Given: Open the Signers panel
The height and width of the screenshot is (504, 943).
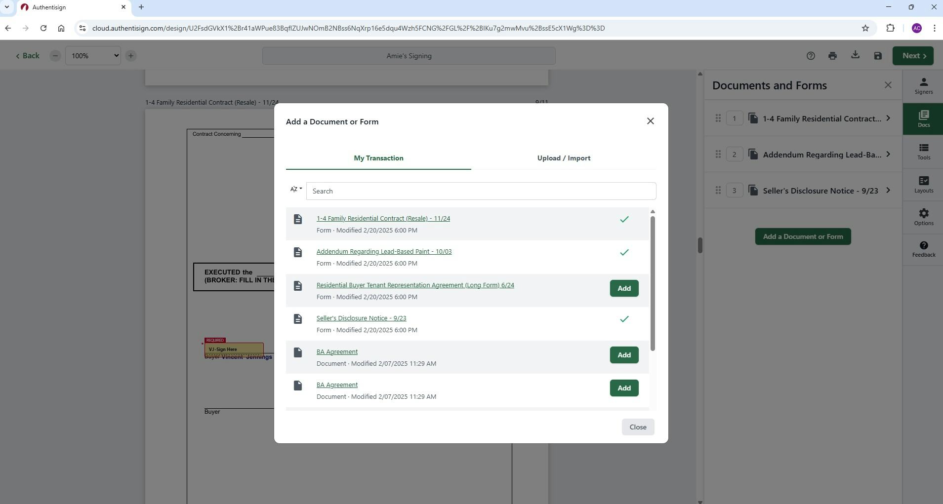Looking at the screenshot, I should [x=923, y=85].
